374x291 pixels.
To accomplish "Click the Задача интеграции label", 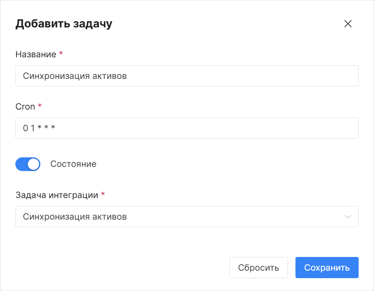I will (57, 195).
